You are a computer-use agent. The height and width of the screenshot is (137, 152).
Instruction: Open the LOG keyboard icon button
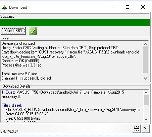point(137,129)
